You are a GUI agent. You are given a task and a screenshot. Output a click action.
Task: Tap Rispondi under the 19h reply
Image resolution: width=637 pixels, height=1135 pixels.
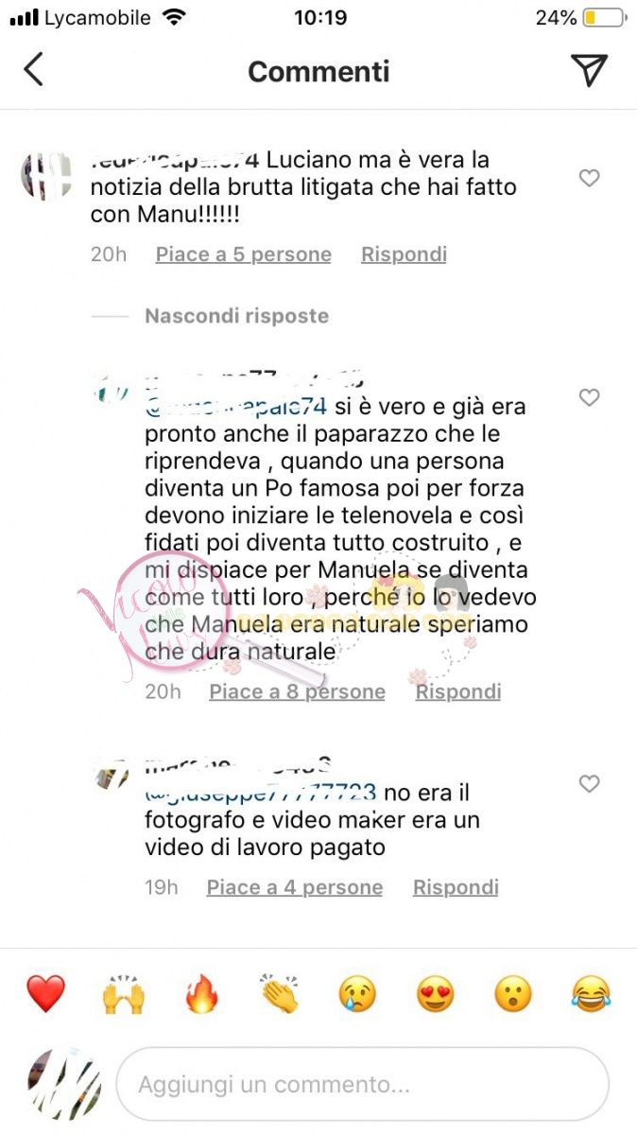click(x=456, y=887)
